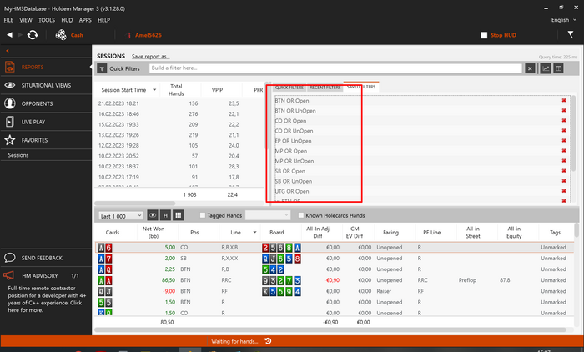Click the Line column sort arrow
The height and width of the screenshot is (352, 584).
[254, 232]
